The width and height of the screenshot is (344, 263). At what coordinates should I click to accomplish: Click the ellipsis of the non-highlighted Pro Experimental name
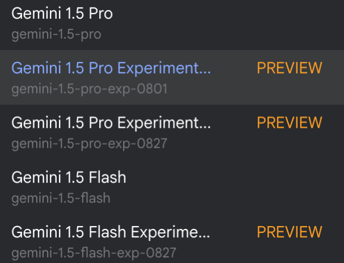tap(205, 125)
